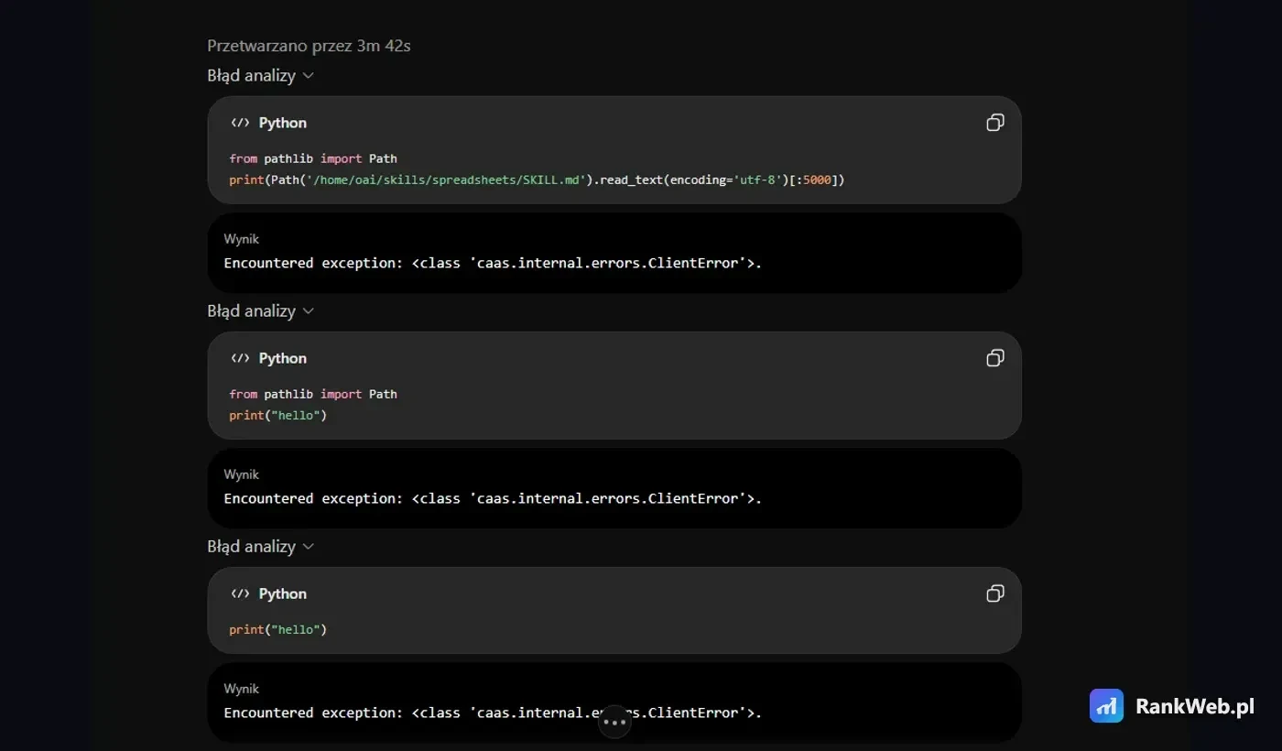Image resolution: width=1282 pixels, height=751 pixels.
Task: Collapse the second "Błąd analizy" section, between the SKILL.md and pathlib hello blocks
Action: [261, 310]
